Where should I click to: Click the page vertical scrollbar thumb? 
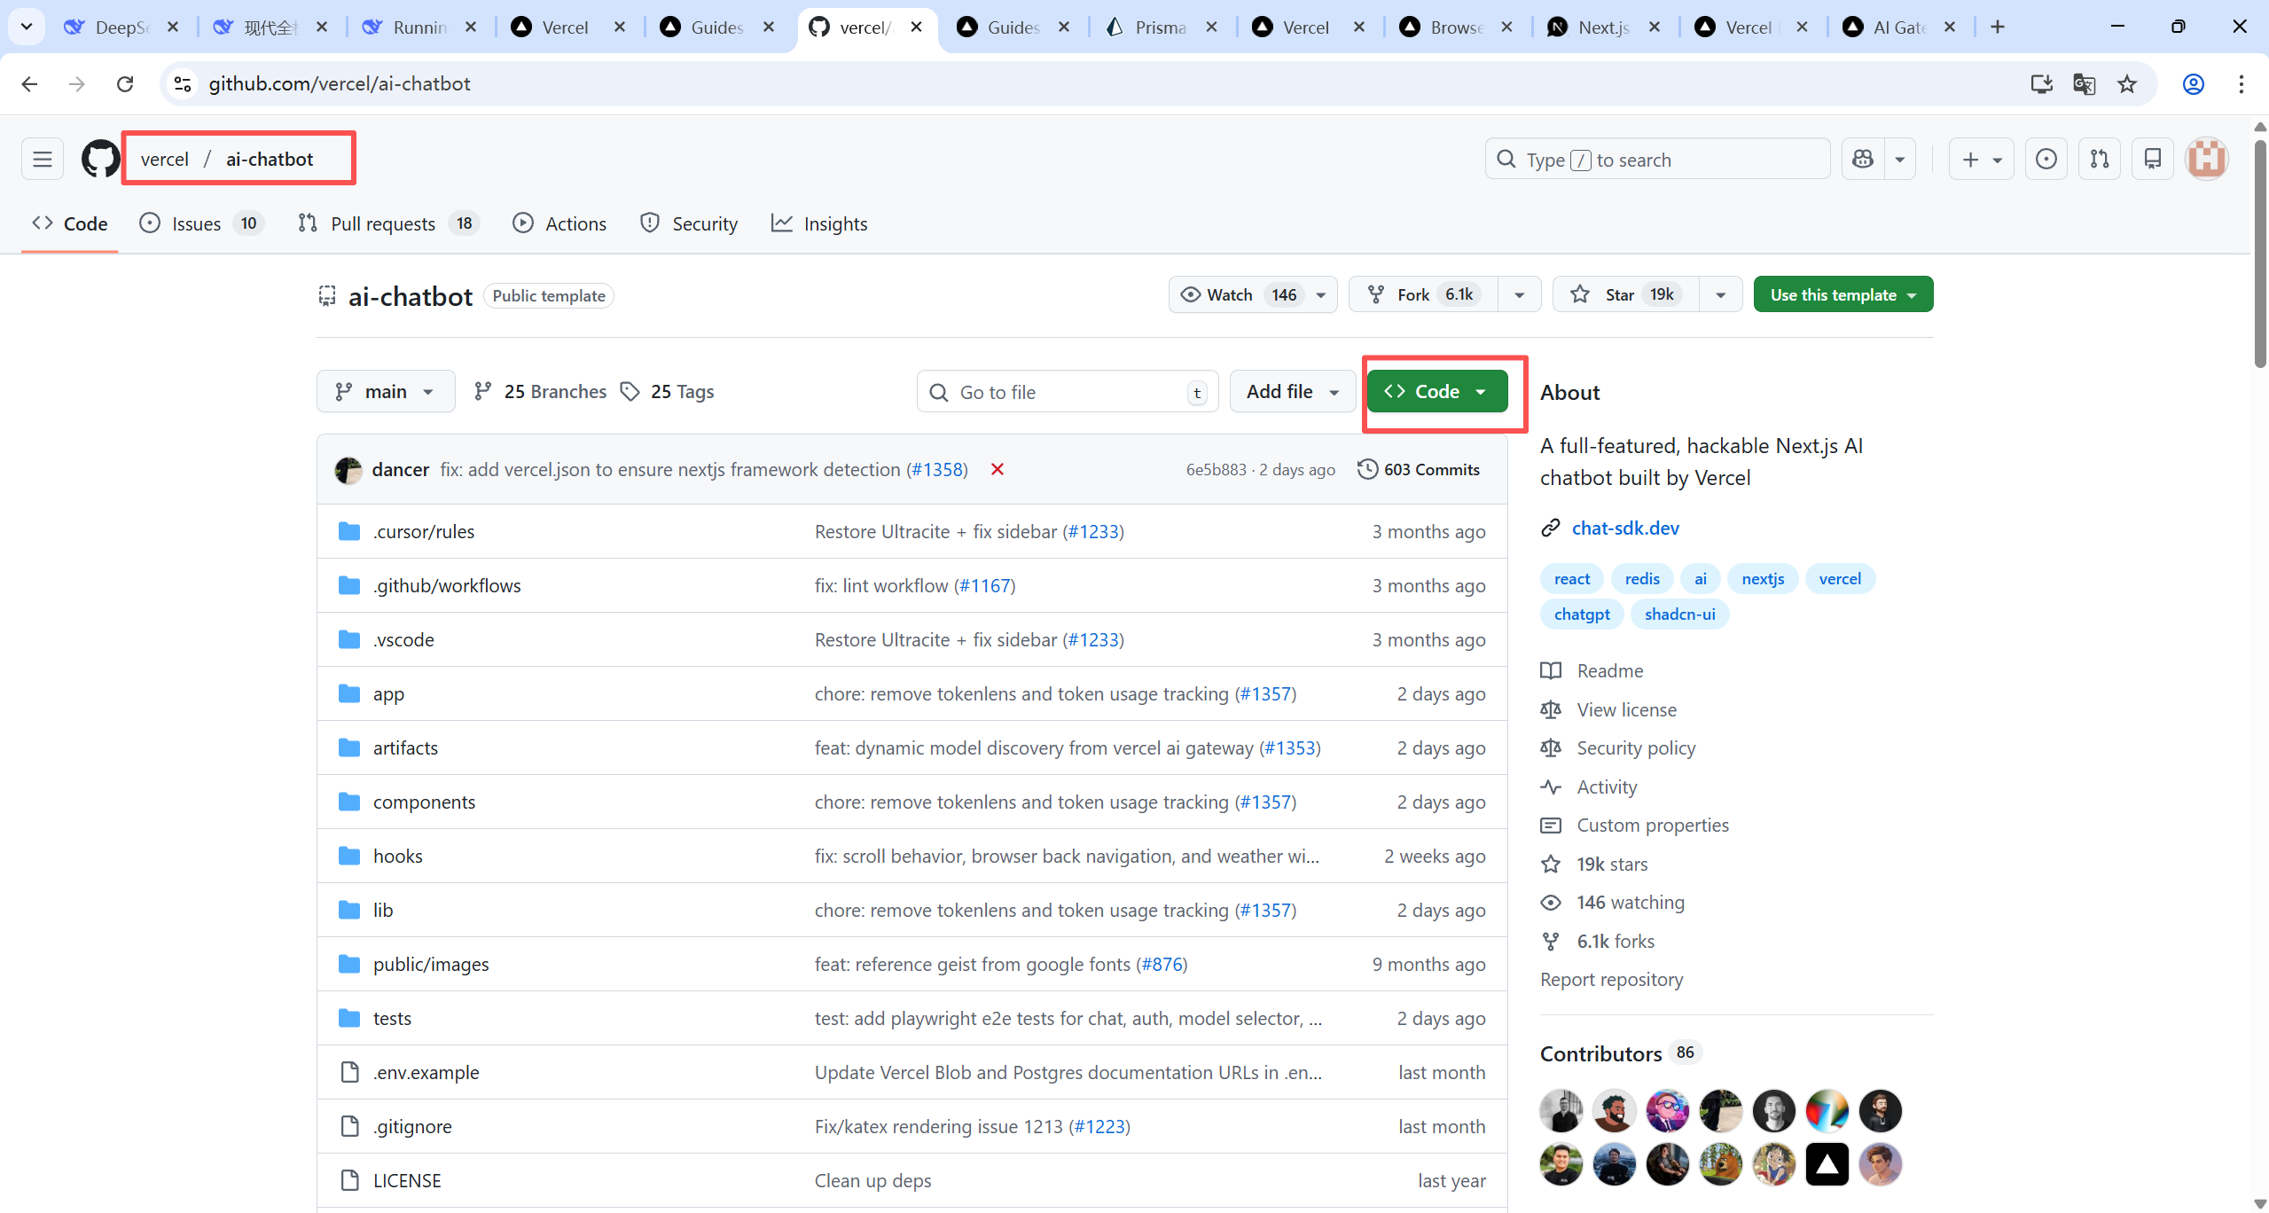tap(2260, 253)
